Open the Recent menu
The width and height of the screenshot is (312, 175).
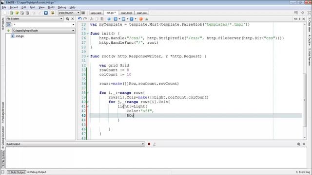coord(14,7)
